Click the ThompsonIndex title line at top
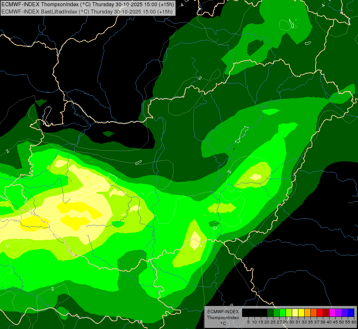Viewport: 358px width, 329px height. [88, 4]
